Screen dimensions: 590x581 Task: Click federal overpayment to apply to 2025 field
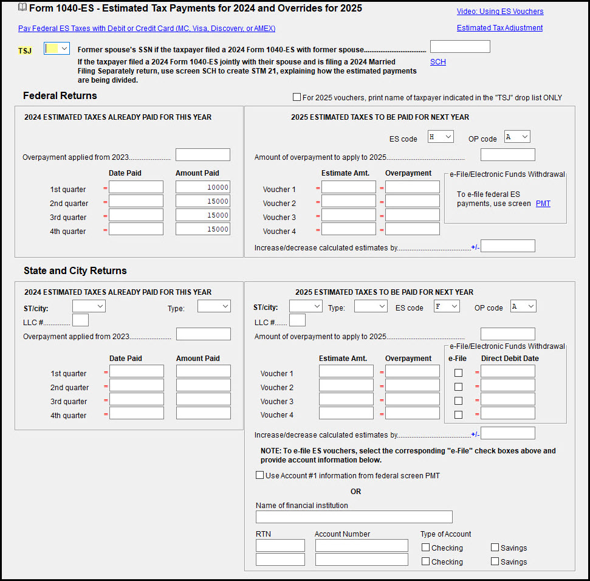[508, 154]
